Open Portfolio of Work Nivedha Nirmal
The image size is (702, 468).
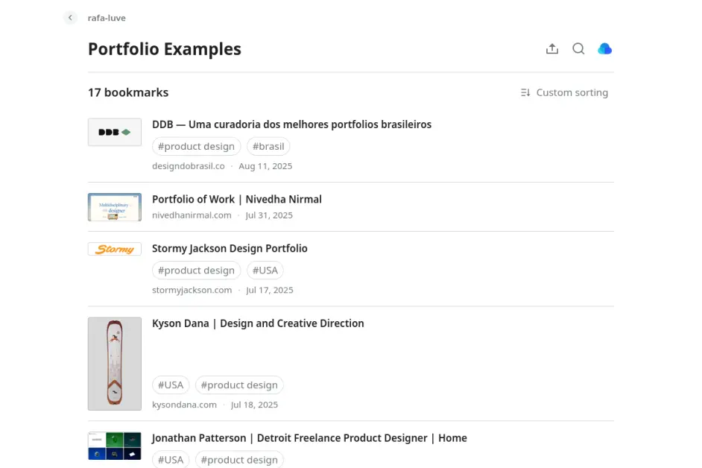point(237,199)
